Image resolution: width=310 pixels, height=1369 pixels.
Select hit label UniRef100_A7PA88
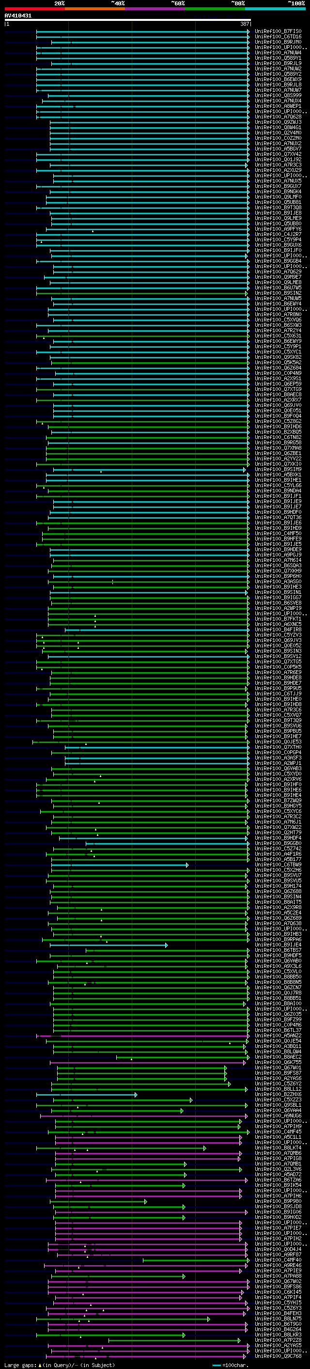(278, 1276)
